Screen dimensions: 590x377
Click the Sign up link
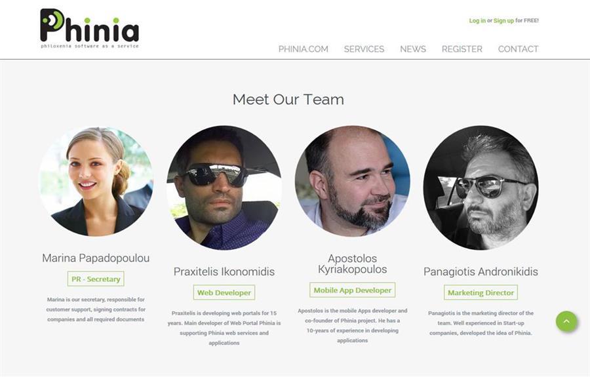point(503,21)
